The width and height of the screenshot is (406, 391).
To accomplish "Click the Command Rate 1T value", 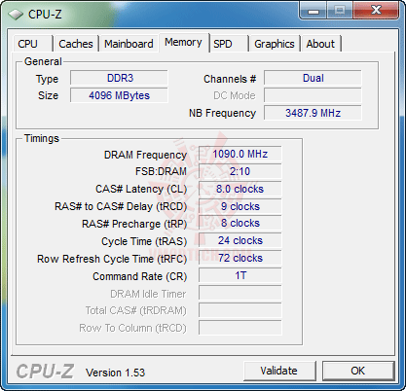I will click(x=240, y=276).
